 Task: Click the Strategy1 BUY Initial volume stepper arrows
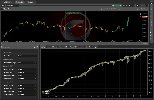coord(36,70)
